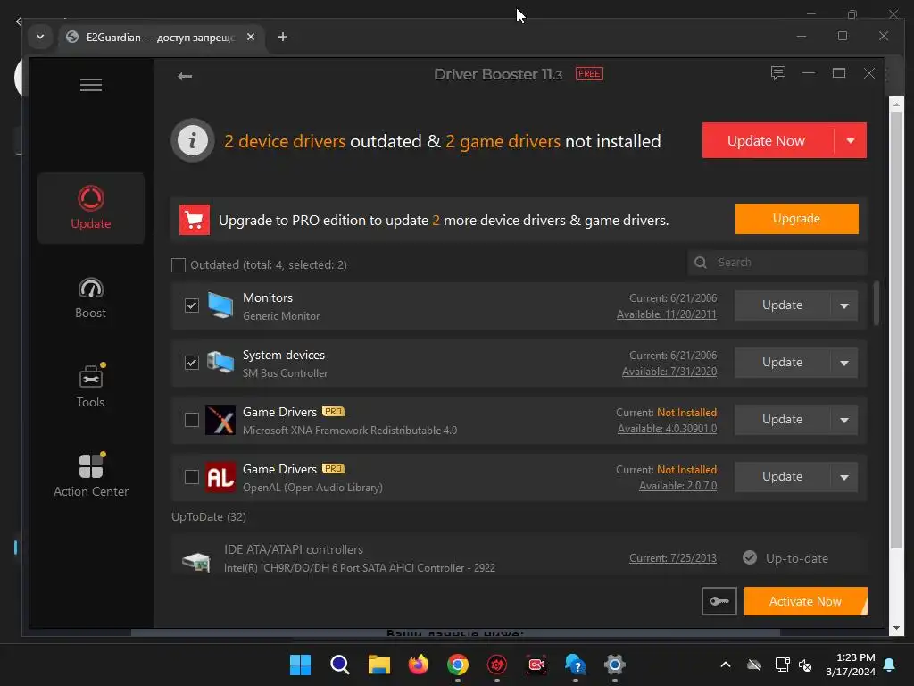Click the Activate Now button

pos(805,601)
